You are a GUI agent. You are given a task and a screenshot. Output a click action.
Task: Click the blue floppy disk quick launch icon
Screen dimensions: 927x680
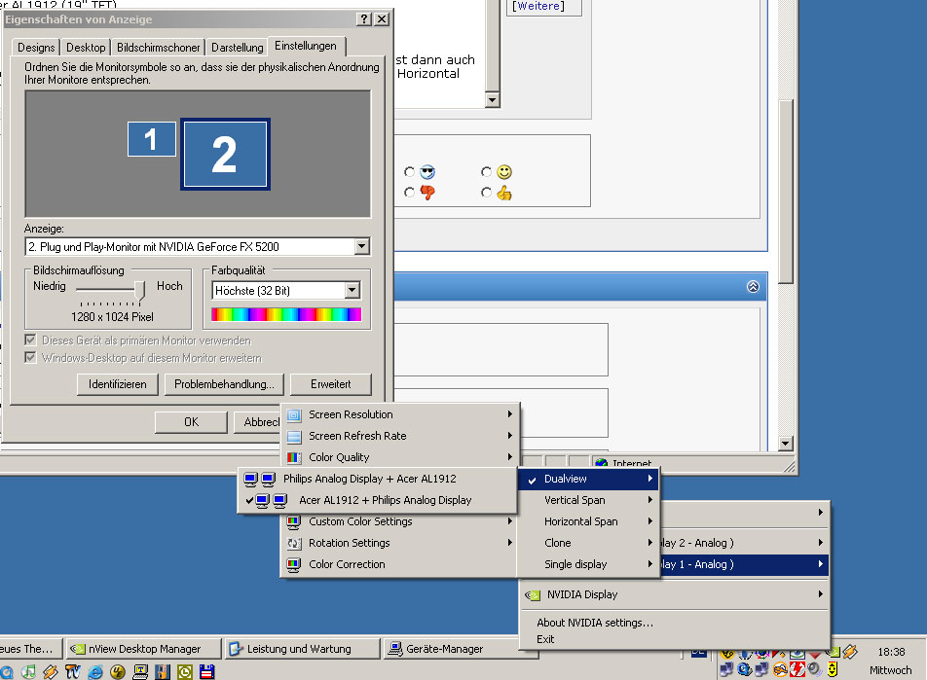pos(206,671)
